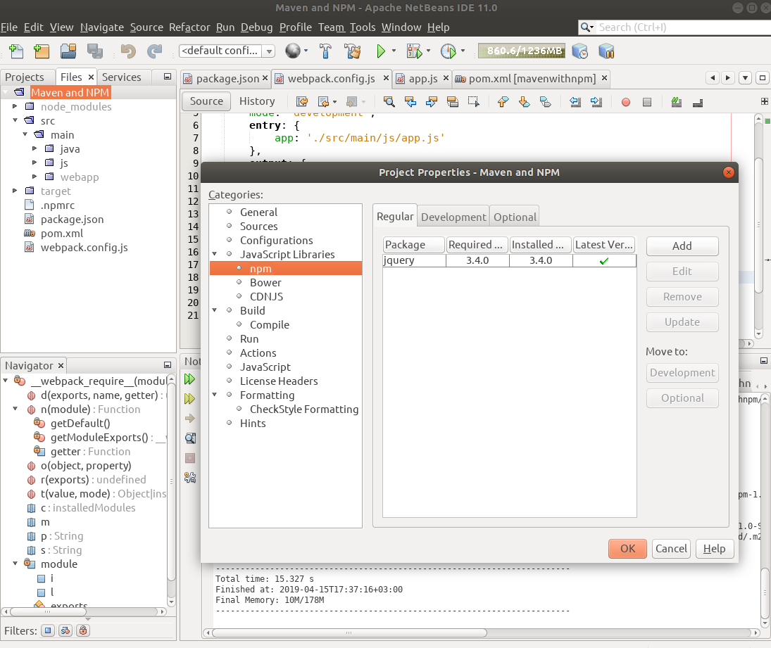This screenshot has width=771, height=648.
Task: Open the Refactor menu
Action: 189,27
